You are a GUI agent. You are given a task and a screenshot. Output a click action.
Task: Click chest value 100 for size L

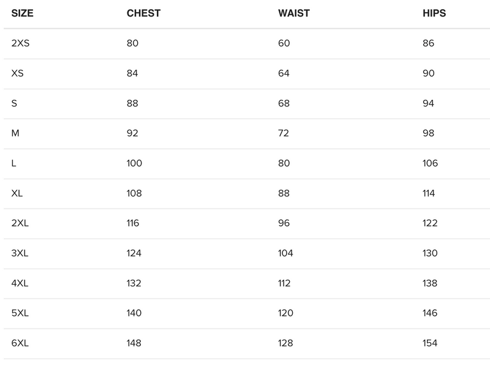coord(134,163)
